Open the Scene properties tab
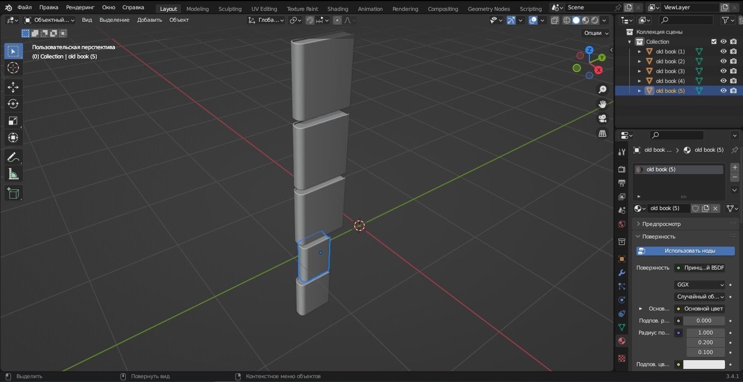 click(622, 210)
